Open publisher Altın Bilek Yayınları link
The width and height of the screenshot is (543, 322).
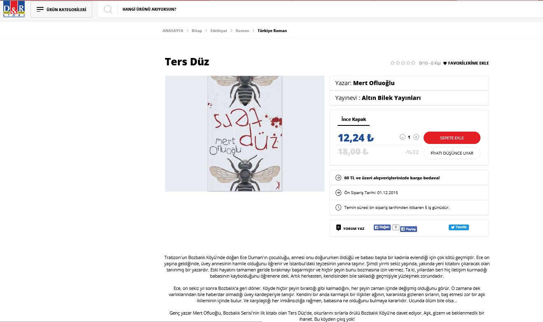[391, 98]
